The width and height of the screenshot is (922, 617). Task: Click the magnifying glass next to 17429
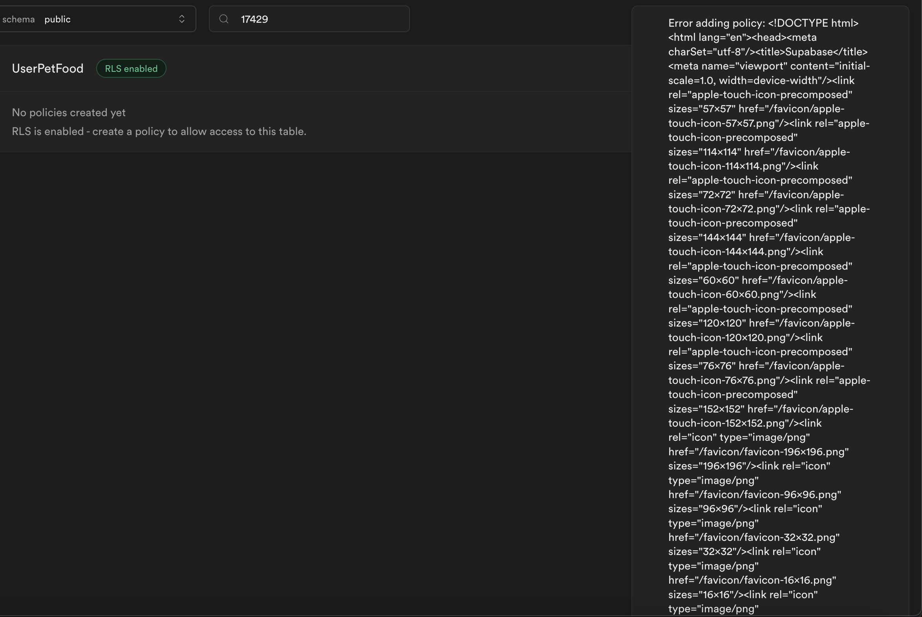(x=223, y=19)
